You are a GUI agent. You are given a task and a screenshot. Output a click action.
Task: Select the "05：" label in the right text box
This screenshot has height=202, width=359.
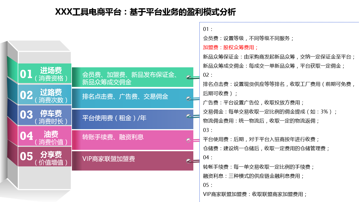tap(208, 185)
